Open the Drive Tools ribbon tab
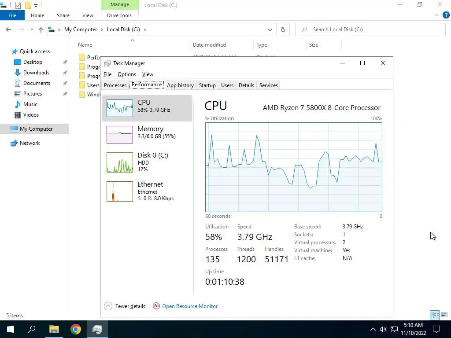 119,15
